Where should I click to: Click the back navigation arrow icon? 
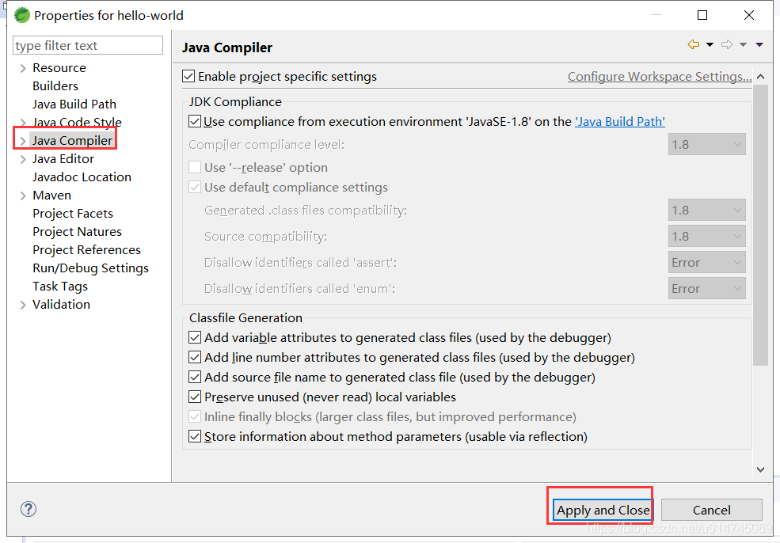tap(694, 44)
